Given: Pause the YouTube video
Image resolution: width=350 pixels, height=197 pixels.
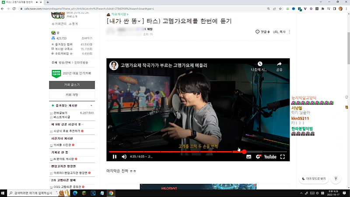Looking at the screenshot, I should (x=115, y=157).
